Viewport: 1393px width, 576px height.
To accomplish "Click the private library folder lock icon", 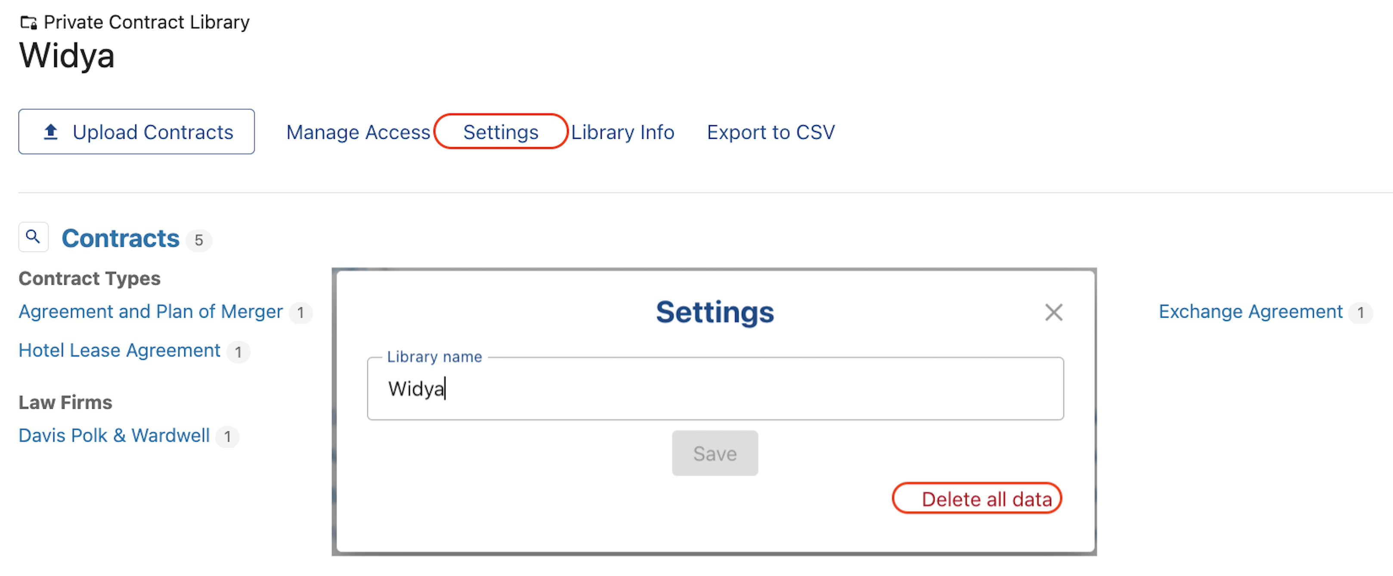I will tap(29, 23).
